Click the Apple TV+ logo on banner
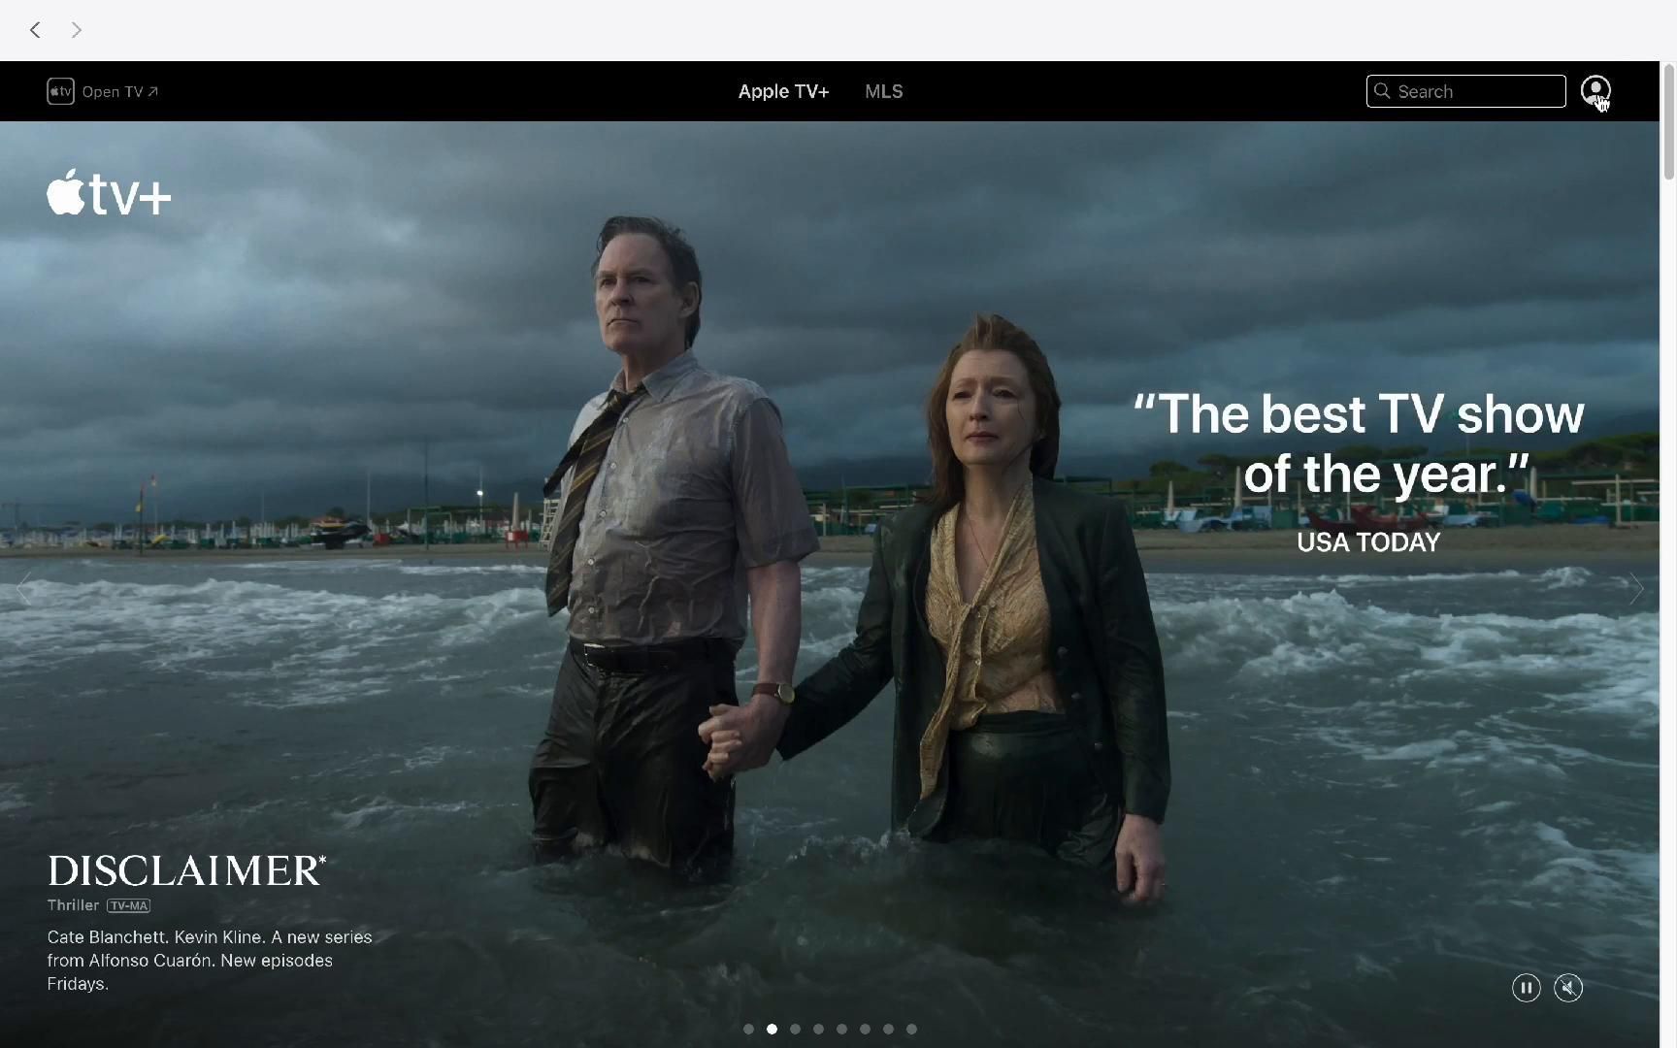 pyautogui.click(x=109, y=193)
